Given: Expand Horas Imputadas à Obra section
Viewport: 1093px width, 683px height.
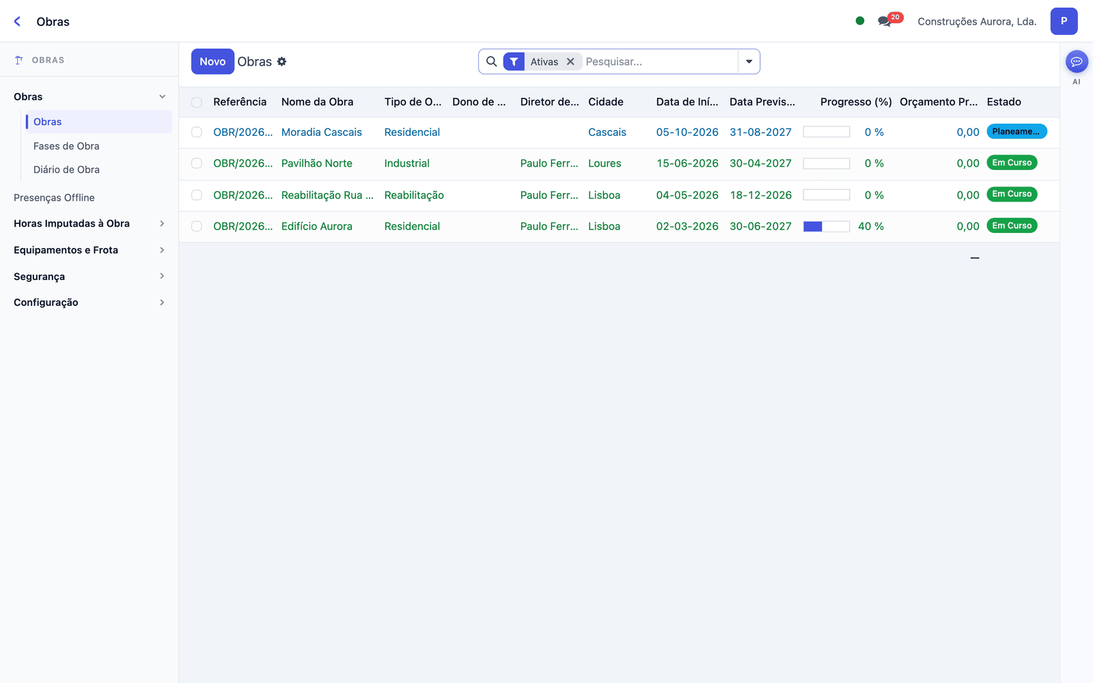Looking at the screenshot, I should pyautogui.click(x=162, y=223).
